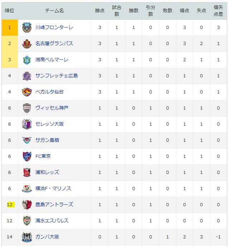Click the orange rank 1 cell

(x=10, y=28)
